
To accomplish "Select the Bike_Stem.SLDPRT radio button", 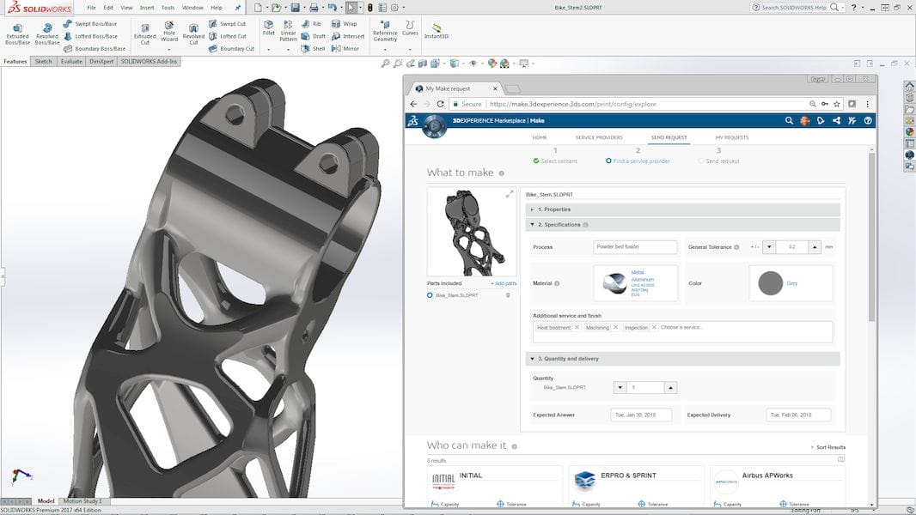I will click(431, 295).
